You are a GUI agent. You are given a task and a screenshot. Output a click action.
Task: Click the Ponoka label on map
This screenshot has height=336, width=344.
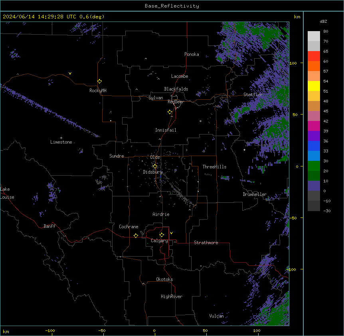pyautogui.click(x=192, y=54)
